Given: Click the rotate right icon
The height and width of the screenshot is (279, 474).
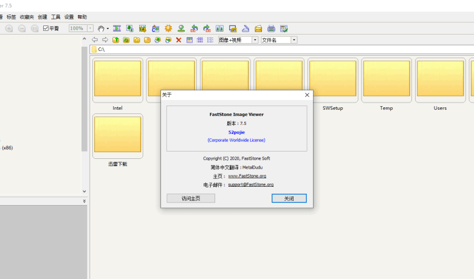Looking at the screenshot, I should coord(207,29).
